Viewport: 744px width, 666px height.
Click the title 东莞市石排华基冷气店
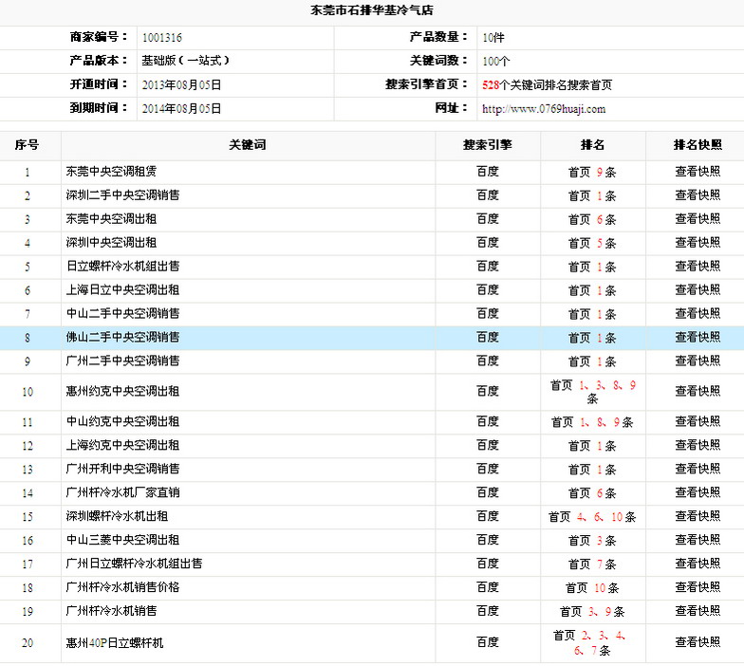click(x=372, y=9)
